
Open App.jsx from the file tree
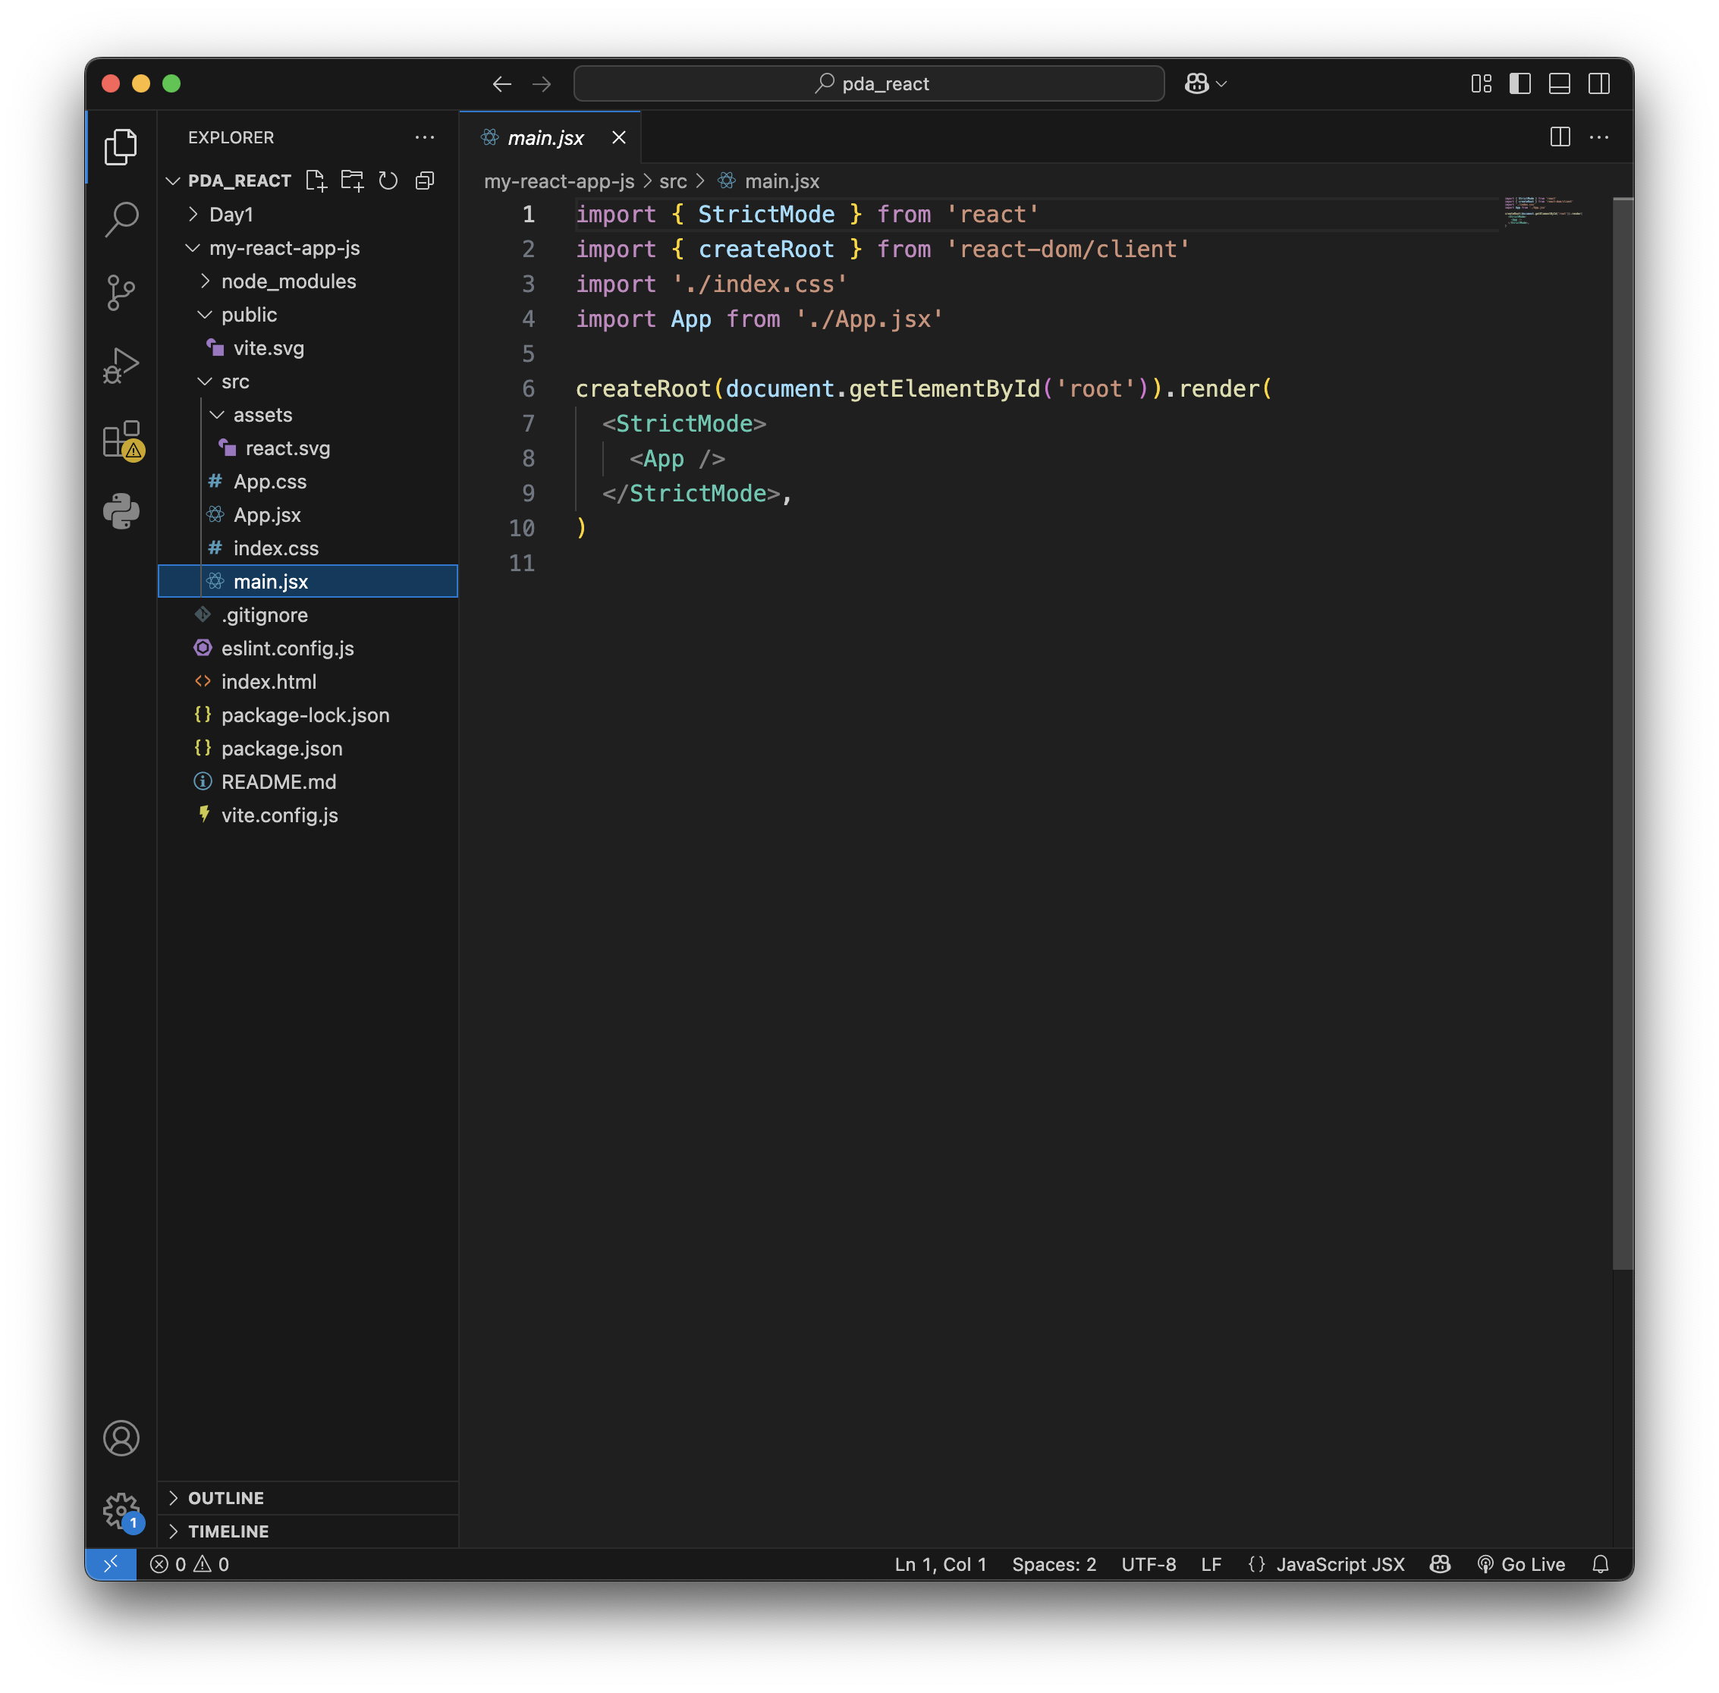click(x=267, y=515)
